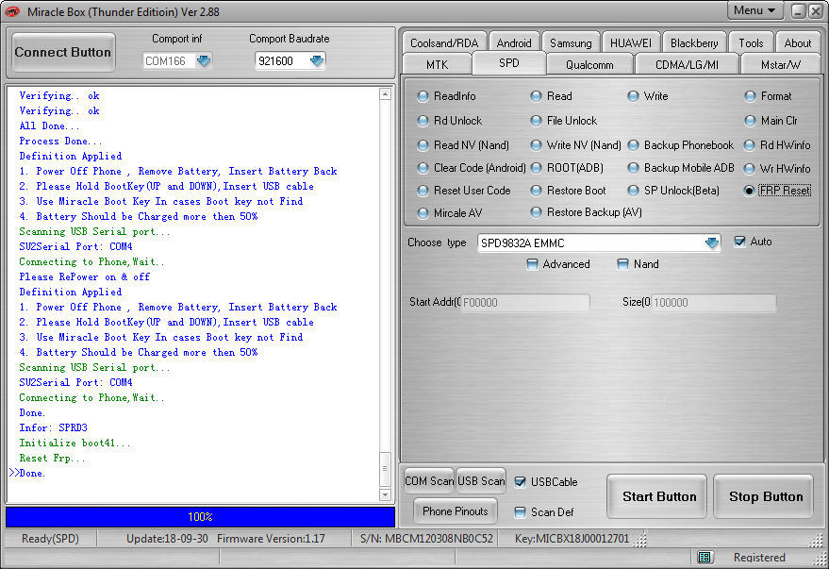
Task: Click the log panel scrollbar thumb
Action: point(385,469)
